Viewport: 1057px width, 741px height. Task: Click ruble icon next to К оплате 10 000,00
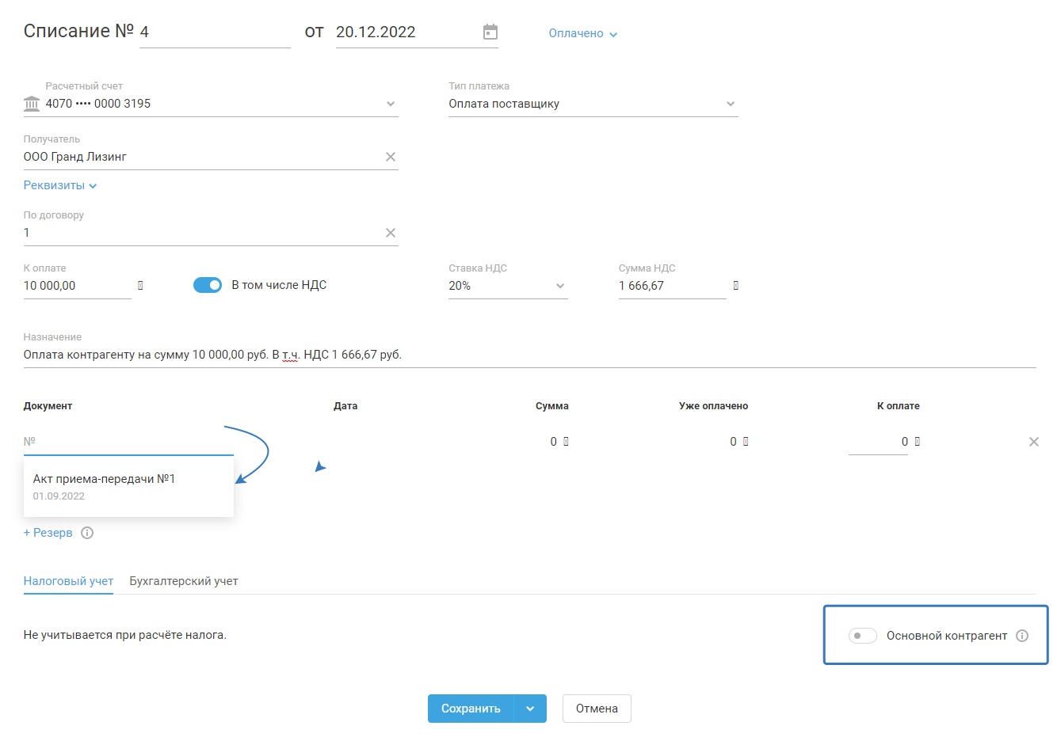pyautogui.click(x=140, y=285)
